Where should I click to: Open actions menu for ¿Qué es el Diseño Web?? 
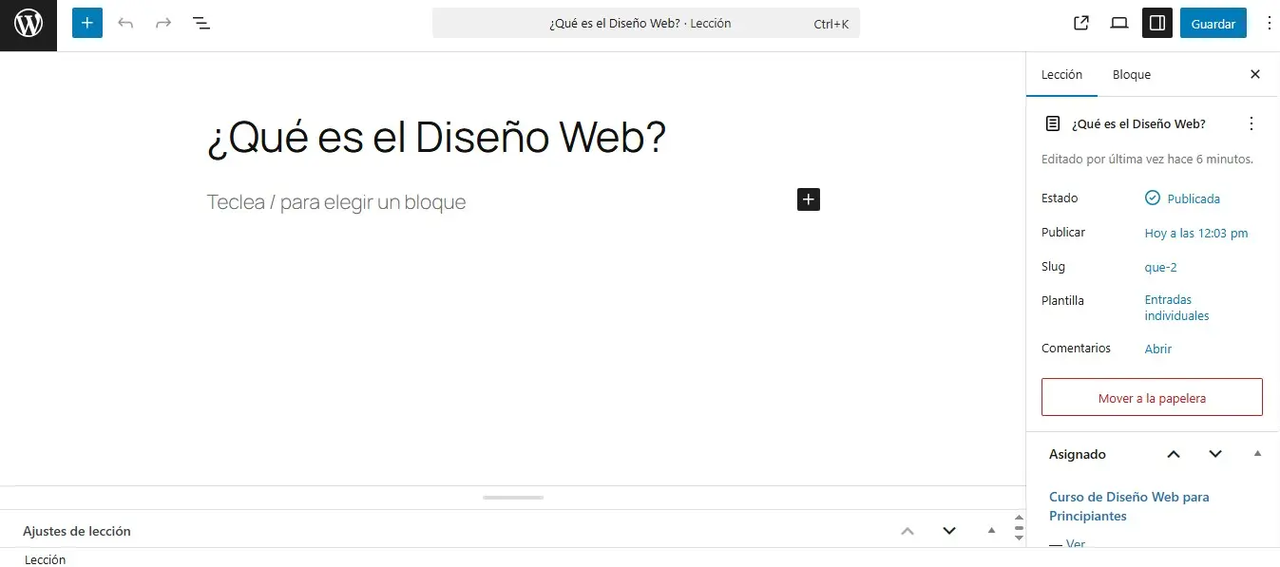(x=1251, y=123)
